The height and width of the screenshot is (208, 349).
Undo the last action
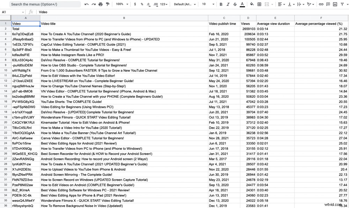coord(86,4)
